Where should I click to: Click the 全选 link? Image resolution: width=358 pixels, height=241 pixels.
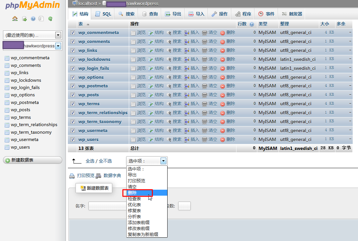90,161
